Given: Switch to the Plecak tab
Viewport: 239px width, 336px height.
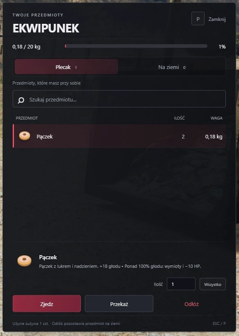Looking at the screenshot, I should click(66, 67).
